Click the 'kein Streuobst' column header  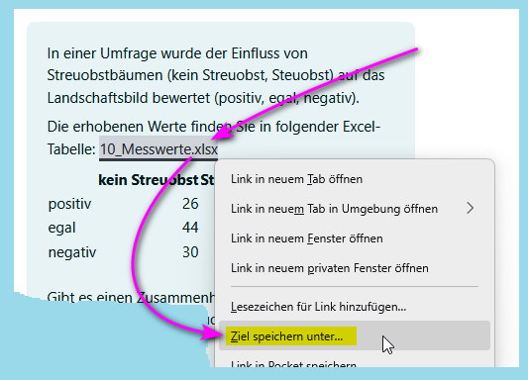click(x=148, y=180)
